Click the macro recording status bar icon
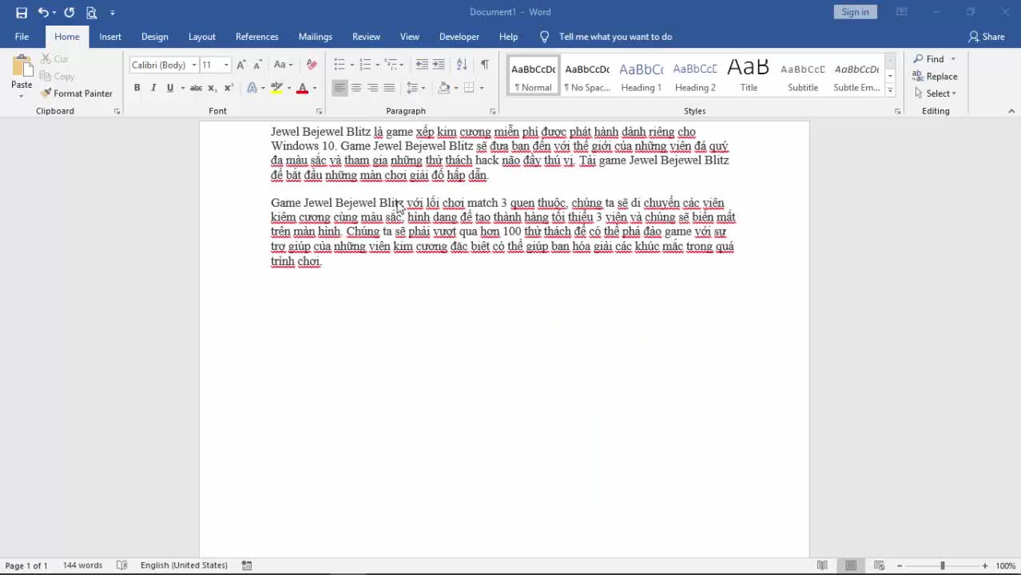 [x=247, y=565]
